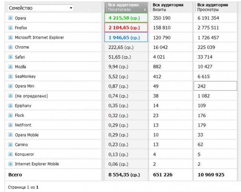Click the Konqueror browser name
Screen dimensions: 241x192
(24, 154)
